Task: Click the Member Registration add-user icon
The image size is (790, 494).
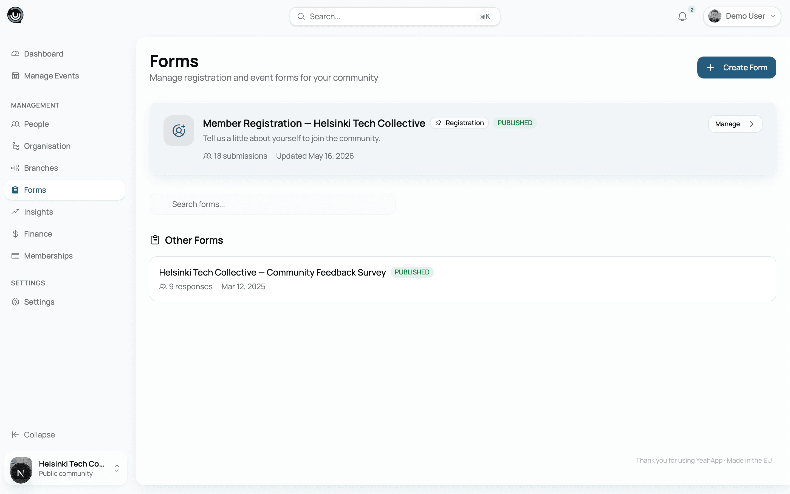Action: pyautogui.click(x=179, y=131)
